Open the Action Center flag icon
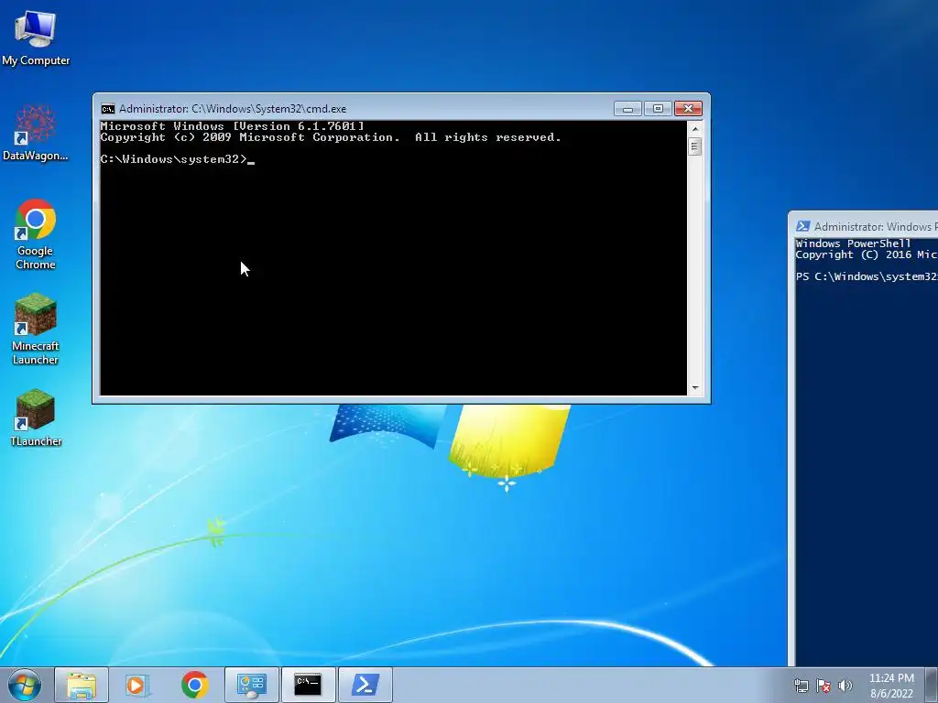Image resolution: width=938 pixels, height=703 pixels. [x=823, y=686]
